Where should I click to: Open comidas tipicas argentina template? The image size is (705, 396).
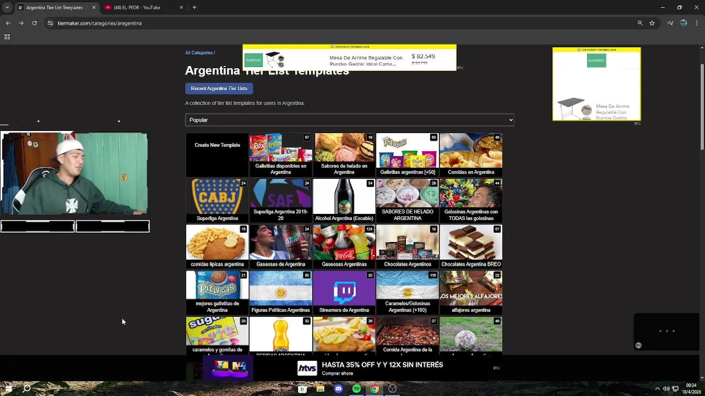pos(217,246)
